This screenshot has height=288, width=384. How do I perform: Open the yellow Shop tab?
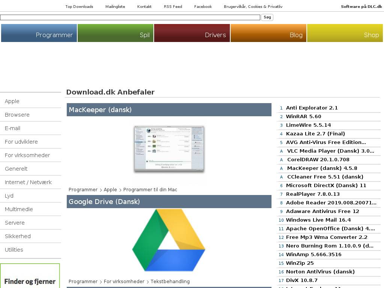coord(345,33)
